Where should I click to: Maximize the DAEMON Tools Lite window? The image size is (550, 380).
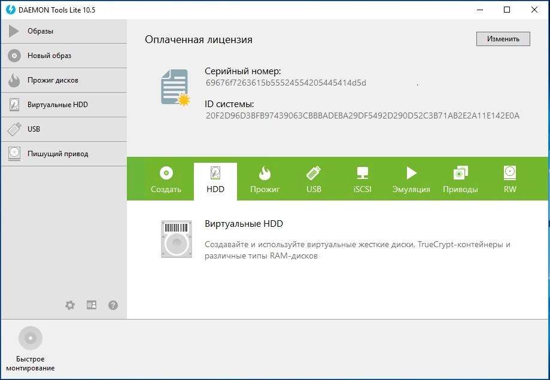pyautogui.click(x=507, y=10)
